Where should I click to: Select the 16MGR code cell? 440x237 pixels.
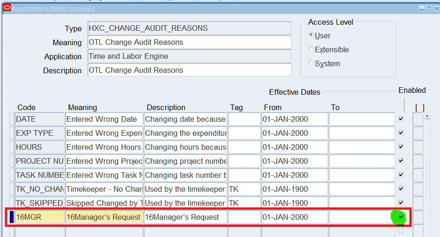click(40, 217)
